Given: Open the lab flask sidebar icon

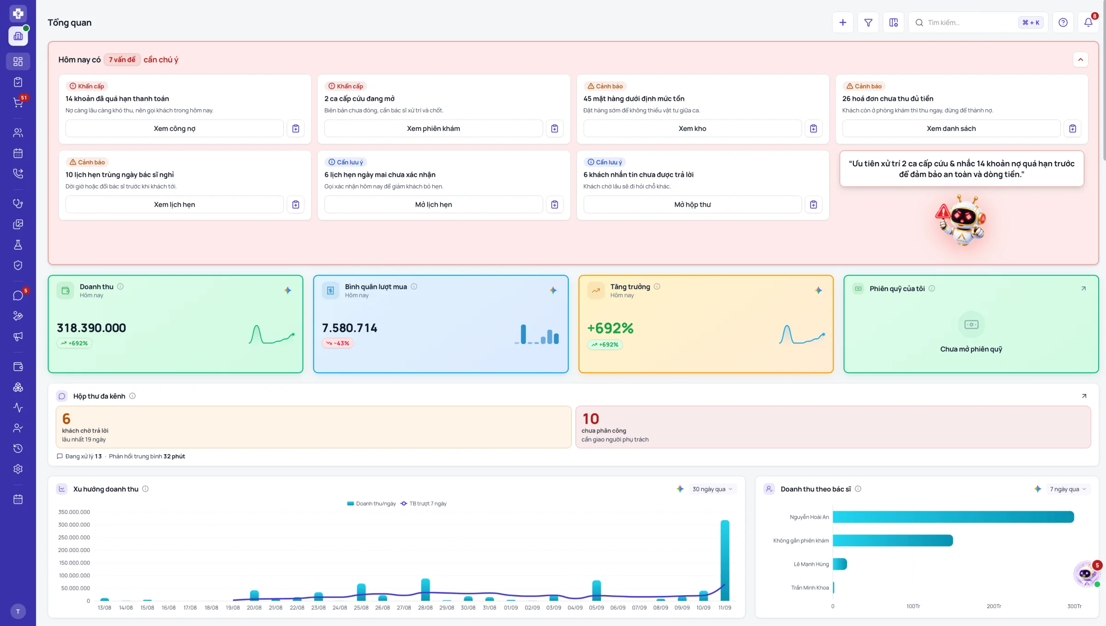Looking at the screenshot, I should [x=18, y=245].
